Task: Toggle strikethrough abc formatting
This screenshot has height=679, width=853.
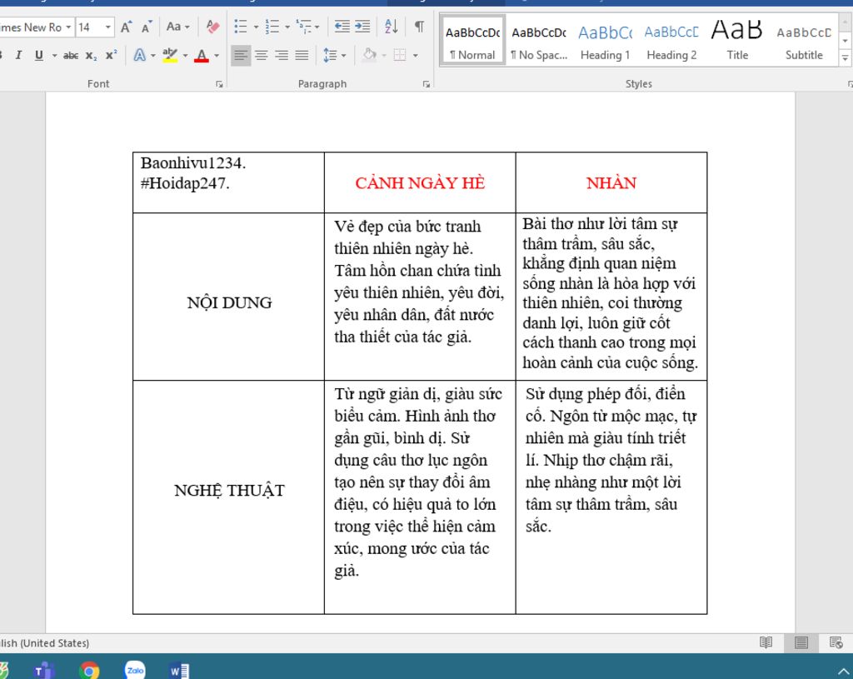Action: (x=70, y=55)
